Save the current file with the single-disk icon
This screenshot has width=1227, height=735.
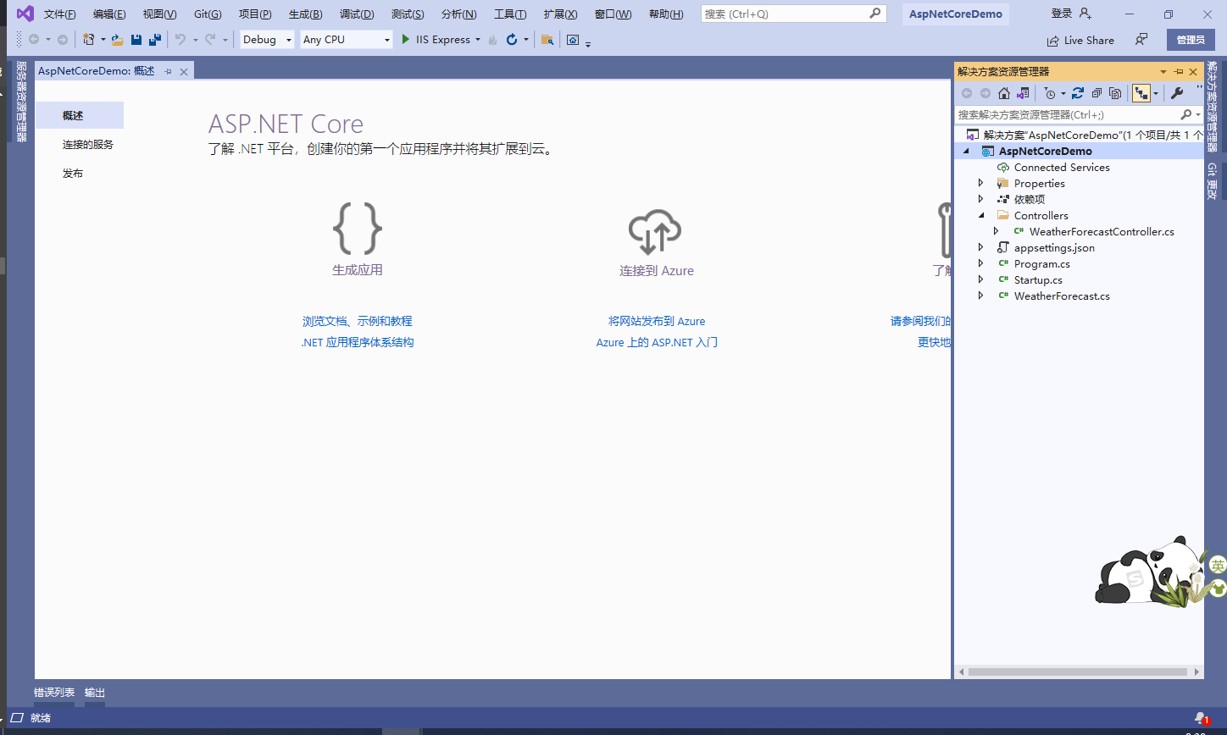pos(136,40)
